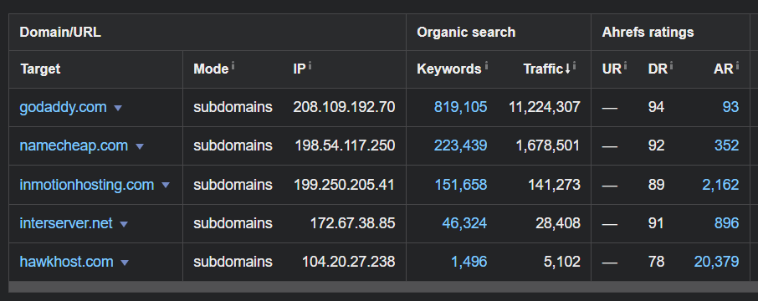Expand dropdown arrow beside namecheap.com
This screenshot has height=301, width=758.
(x=139, y=146)
